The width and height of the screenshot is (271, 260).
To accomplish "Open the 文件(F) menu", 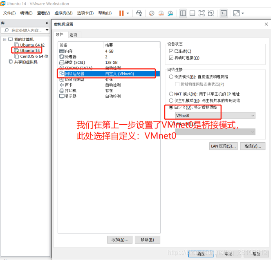I will pyautogui.click(x=9, y=13).
